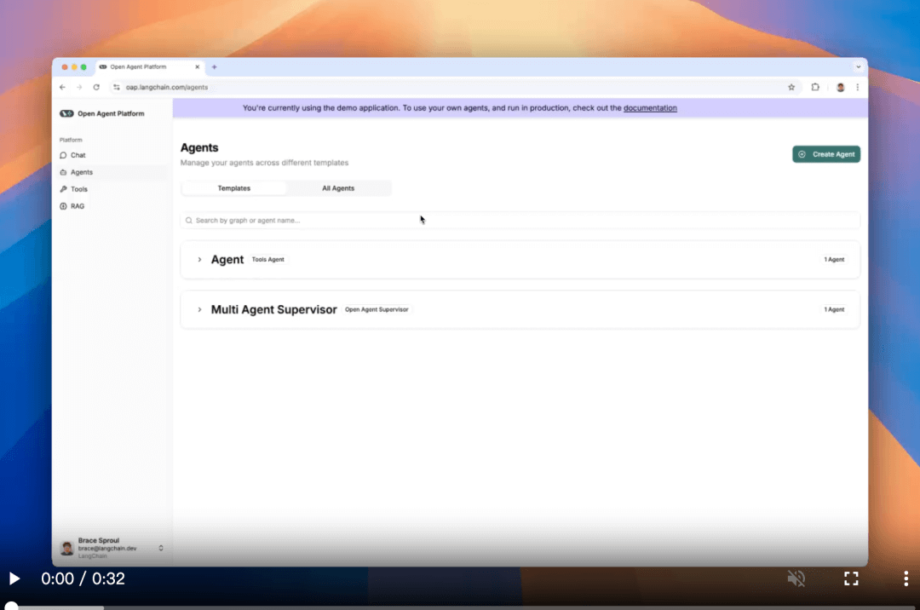Screen dimensions: 920x610
Task: Select the Templates tab
Action: coord(234,188)
